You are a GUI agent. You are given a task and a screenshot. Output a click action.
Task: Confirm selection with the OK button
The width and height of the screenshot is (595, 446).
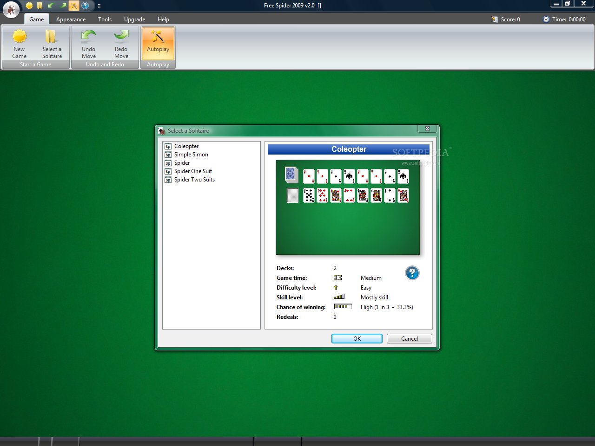tap(357, 339)
